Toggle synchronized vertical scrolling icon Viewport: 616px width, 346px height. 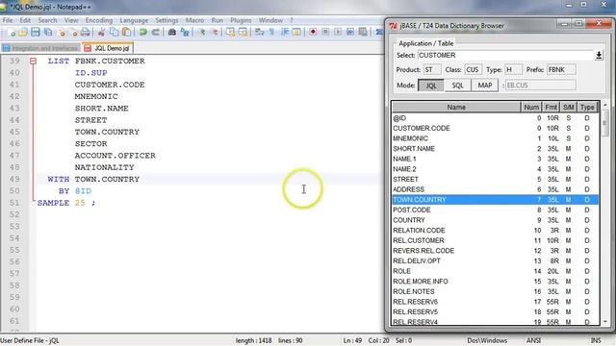tap(231, 32)
